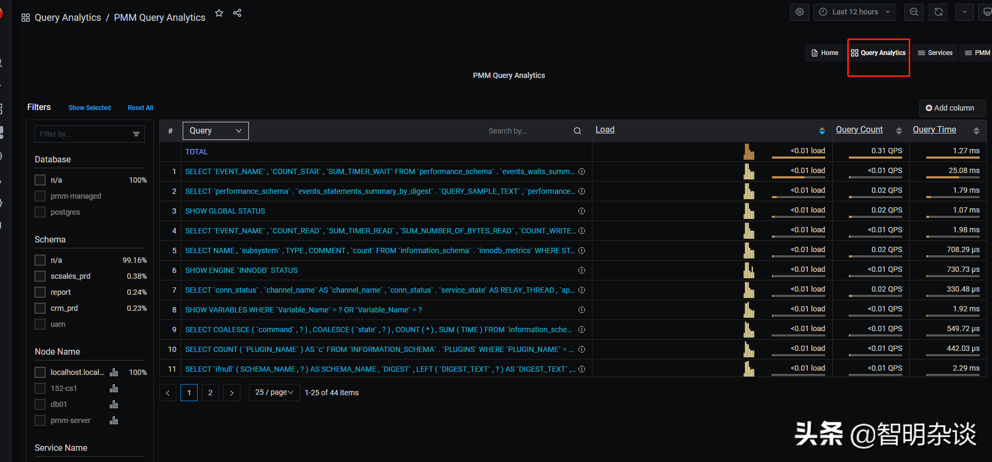Open the Query Analytics navigation tab

click(878, 53)
